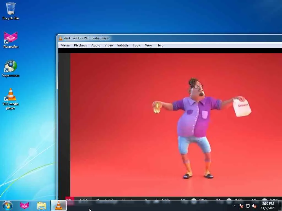The image size is (282, 211).
Task: Select the Recycle Bin desktop icon
Action: [x=11, y=11]
